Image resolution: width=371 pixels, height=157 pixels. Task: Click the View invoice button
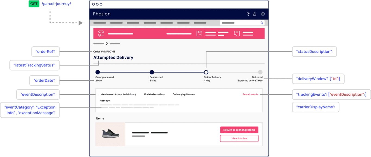[x=239, y=139]
